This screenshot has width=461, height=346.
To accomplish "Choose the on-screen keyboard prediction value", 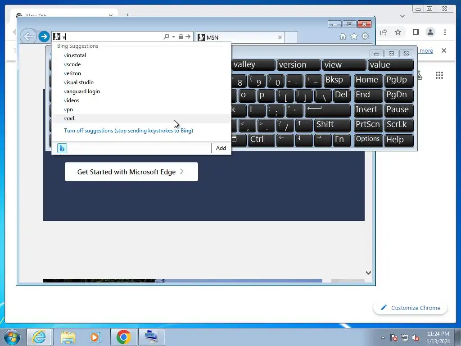I will click(391, 65).
